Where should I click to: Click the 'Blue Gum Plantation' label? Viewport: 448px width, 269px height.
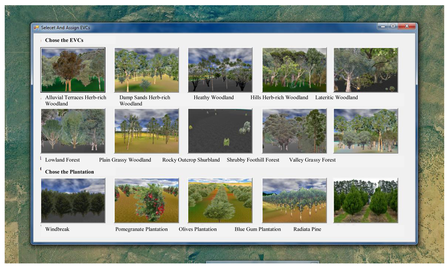pyautogui.click(x=258, y=229)
